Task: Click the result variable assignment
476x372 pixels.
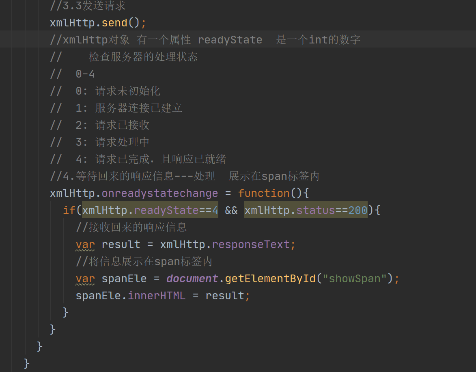Action: click(121, 244)
